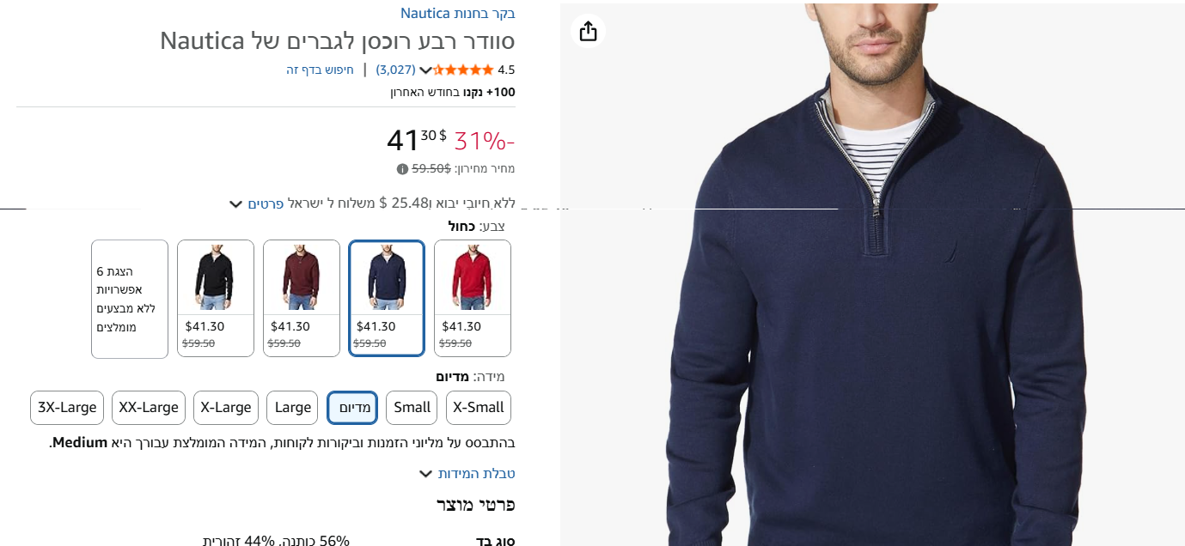Select size XX-Large
The image size is (1185, 546).
coord(149,408)
